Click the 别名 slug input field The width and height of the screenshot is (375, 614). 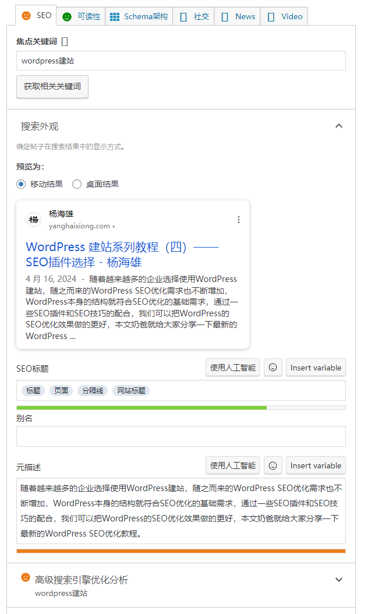[x=181, y=436]
